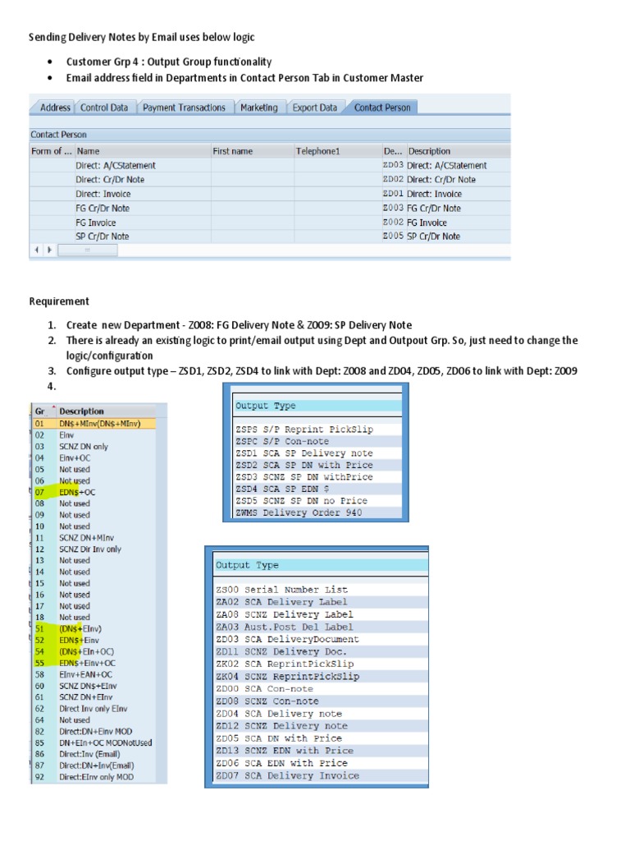Select group 52 EDN$+EInv row
This screenshot has width=630, height=841.
click(x=94, y=640)
